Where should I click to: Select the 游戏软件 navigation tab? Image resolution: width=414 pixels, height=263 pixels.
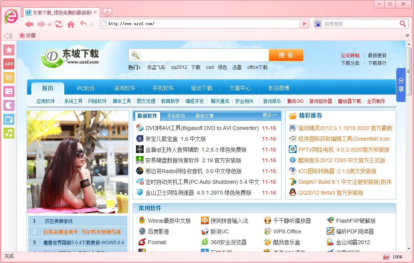pyautogui.click(x=124, y=88)
